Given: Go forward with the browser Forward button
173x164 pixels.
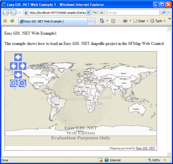Looking at the screenshot, I should click(x=13, y=12).
